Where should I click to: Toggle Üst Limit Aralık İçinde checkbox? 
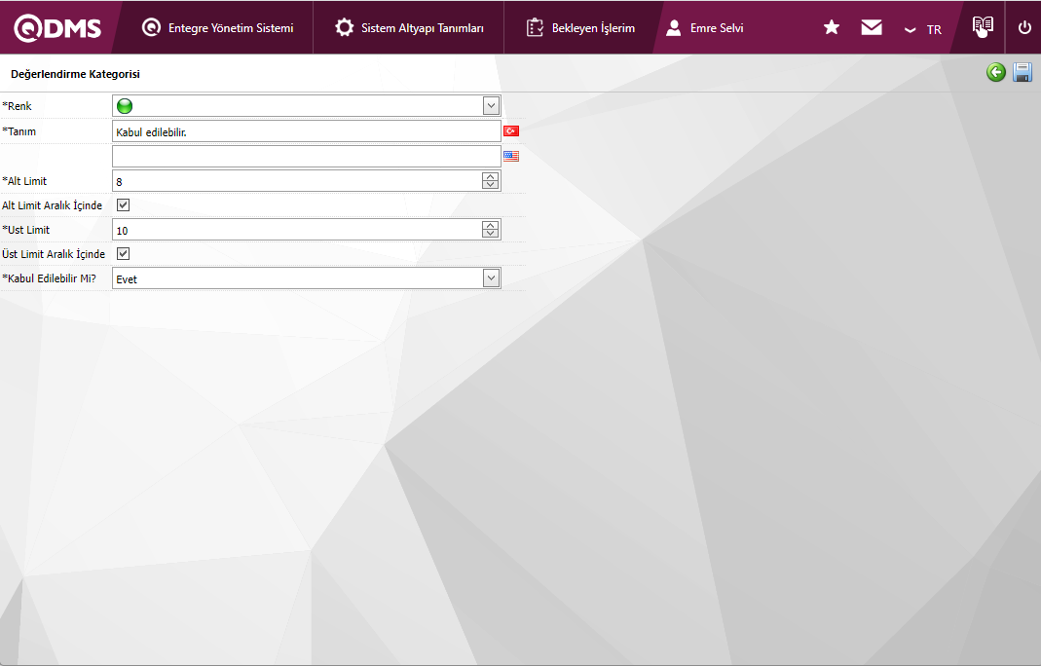pos(123,254)
